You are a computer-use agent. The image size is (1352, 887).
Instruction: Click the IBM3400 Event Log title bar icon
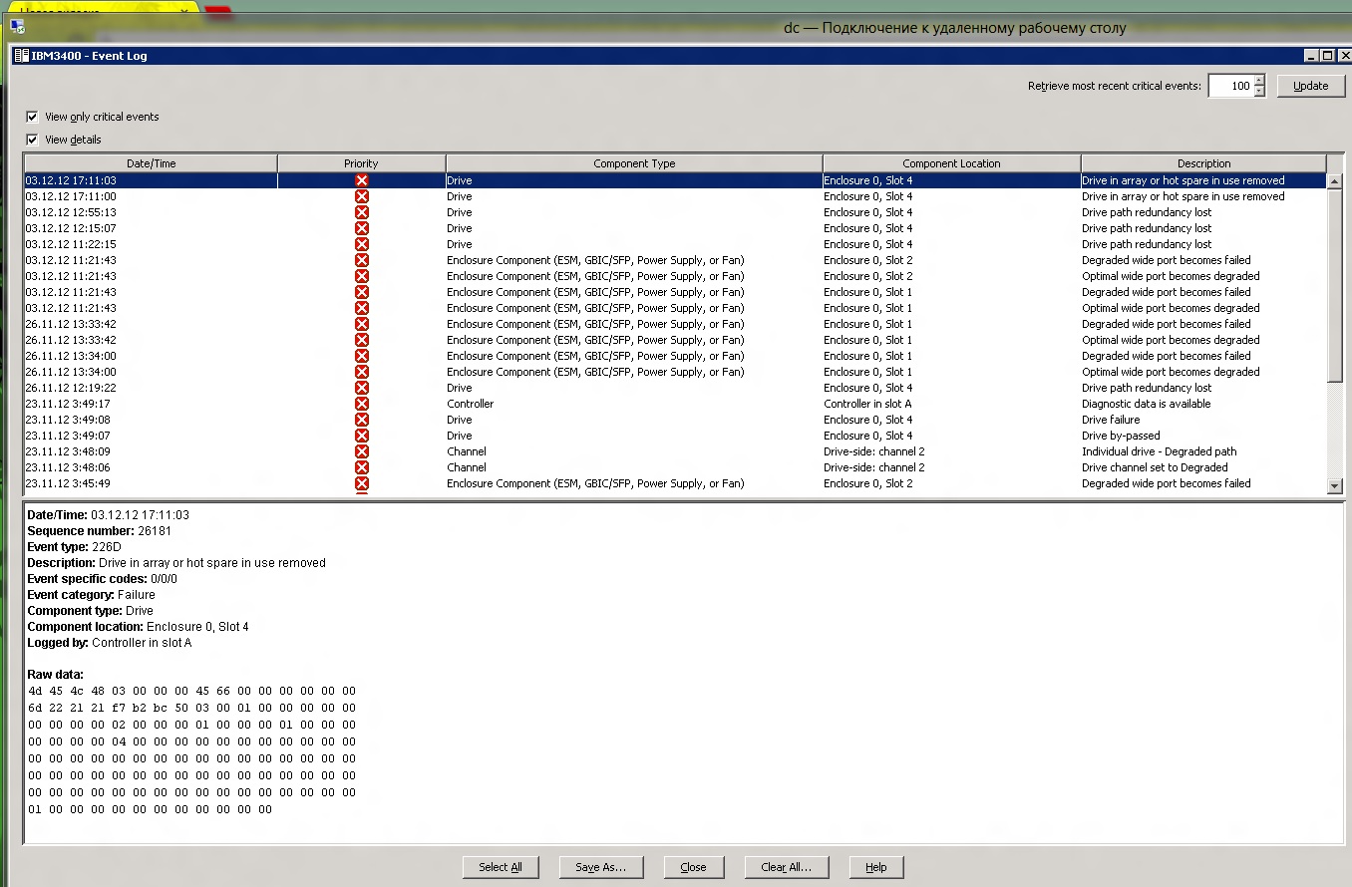pyautogui.click(x=21, y=56)
